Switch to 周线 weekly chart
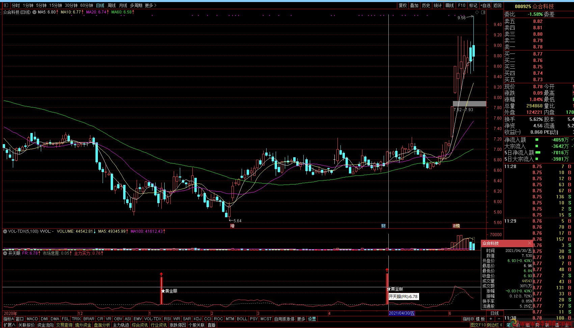 pyautogui.click(x=112, y=5)
